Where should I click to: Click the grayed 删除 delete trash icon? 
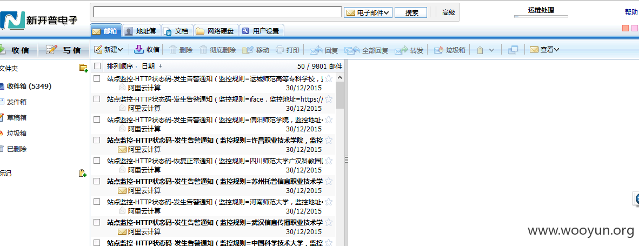pyautogui.click(x=173, y=50)
